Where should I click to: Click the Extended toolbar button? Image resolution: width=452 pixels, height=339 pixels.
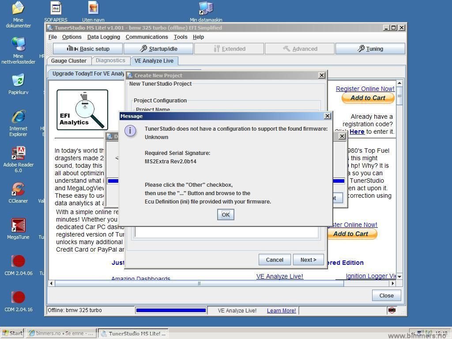coord(229,49)
